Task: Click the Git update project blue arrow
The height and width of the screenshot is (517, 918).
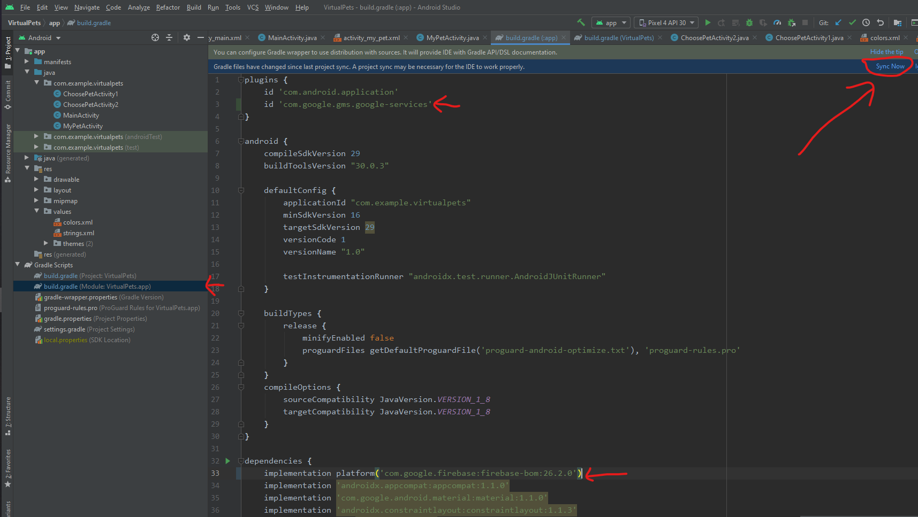Action: pos(838,22)
